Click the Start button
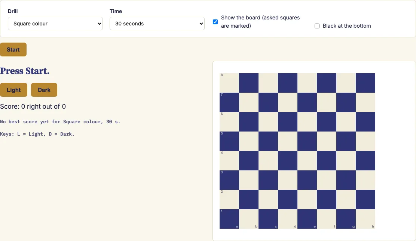 [x=13, y=50]
